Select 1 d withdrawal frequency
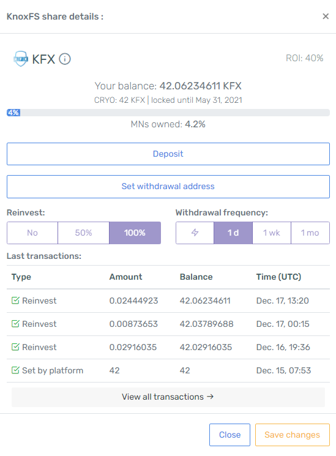This screenshot has width=336, height=456. (233, 233)
